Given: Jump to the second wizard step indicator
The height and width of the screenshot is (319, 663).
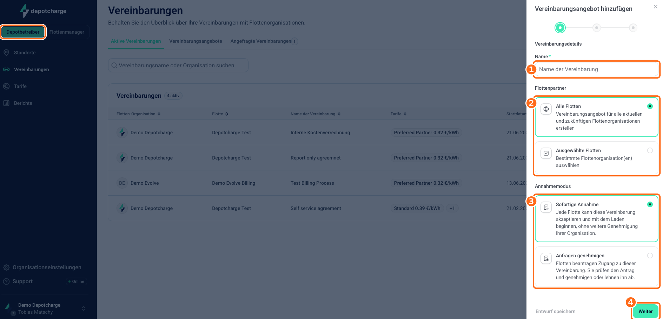Looking at the screenshot, I should click(597, 28).
